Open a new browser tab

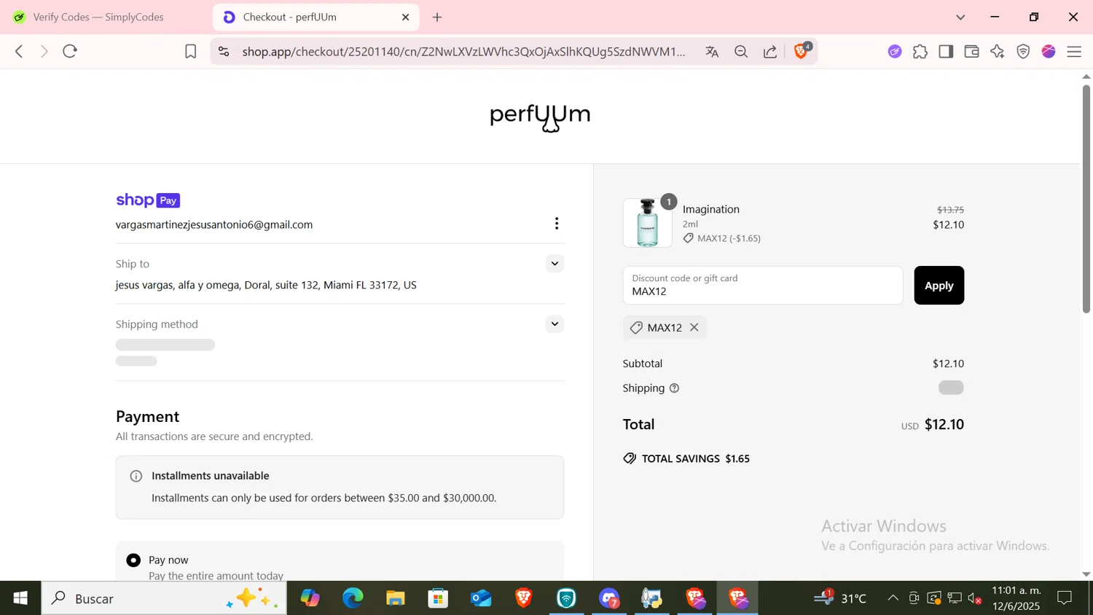(437, 17)
